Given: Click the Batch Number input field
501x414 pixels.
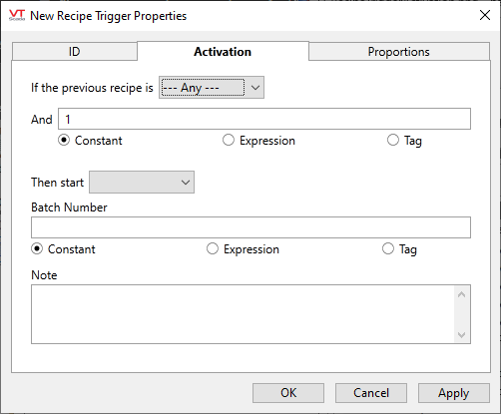Looking at the screenshot, I should click(x=250, y=227).
